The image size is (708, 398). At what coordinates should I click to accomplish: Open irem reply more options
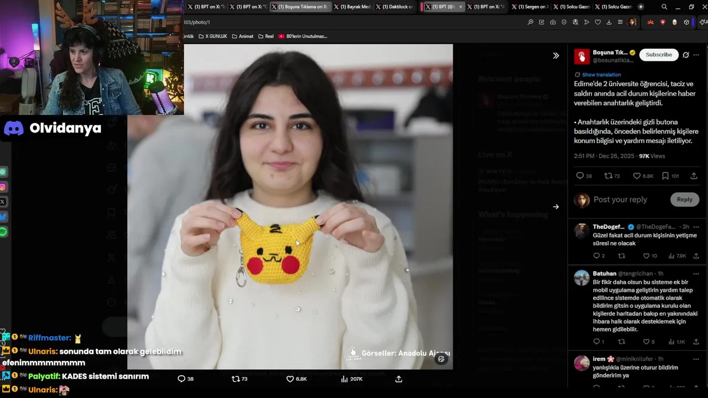point(696,359)
